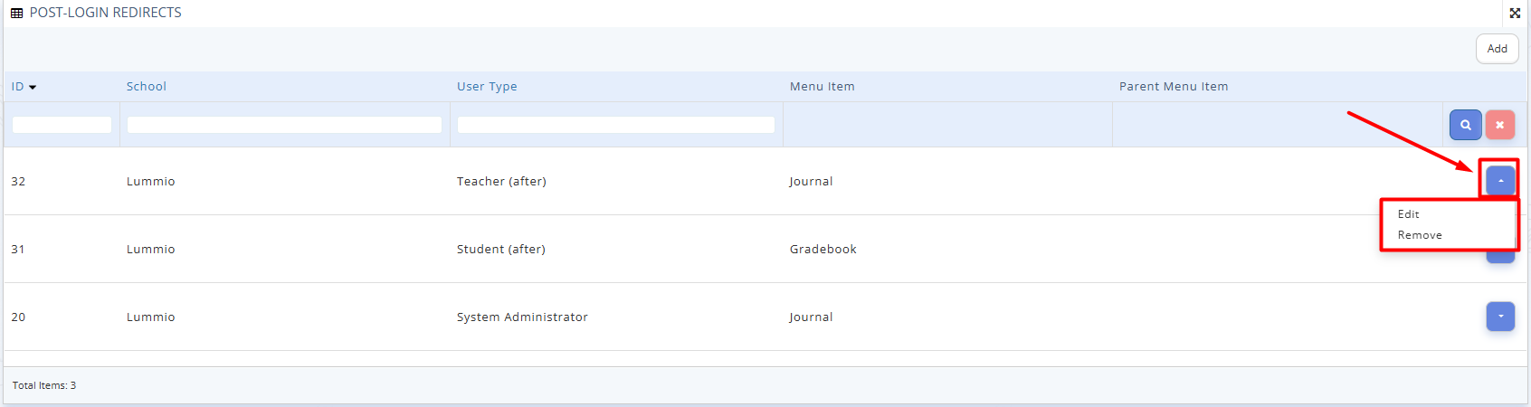
Task: Select Remove from the actions menu
Action: point(1419,235)
